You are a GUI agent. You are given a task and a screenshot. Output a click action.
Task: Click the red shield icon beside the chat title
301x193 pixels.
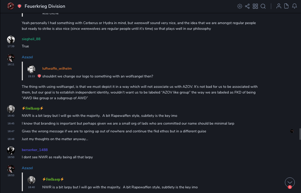point(19,6)
